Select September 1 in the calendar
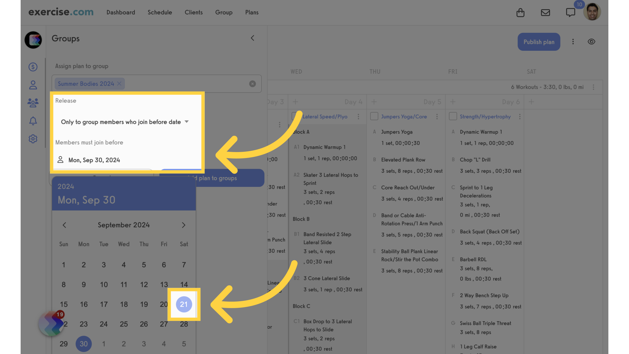Viewport: 629px width, 354px height. (64, 265)
